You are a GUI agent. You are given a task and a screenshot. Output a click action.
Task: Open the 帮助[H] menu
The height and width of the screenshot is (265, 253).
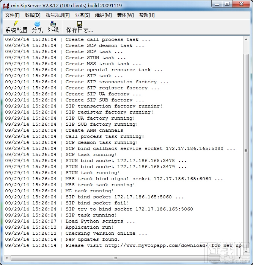click(x=147, y=15)
